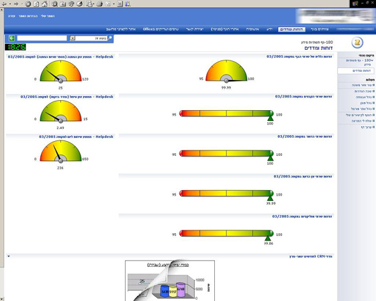
Task: Expand the '180' location entry in the sidebar
Action: click(372, 60)
